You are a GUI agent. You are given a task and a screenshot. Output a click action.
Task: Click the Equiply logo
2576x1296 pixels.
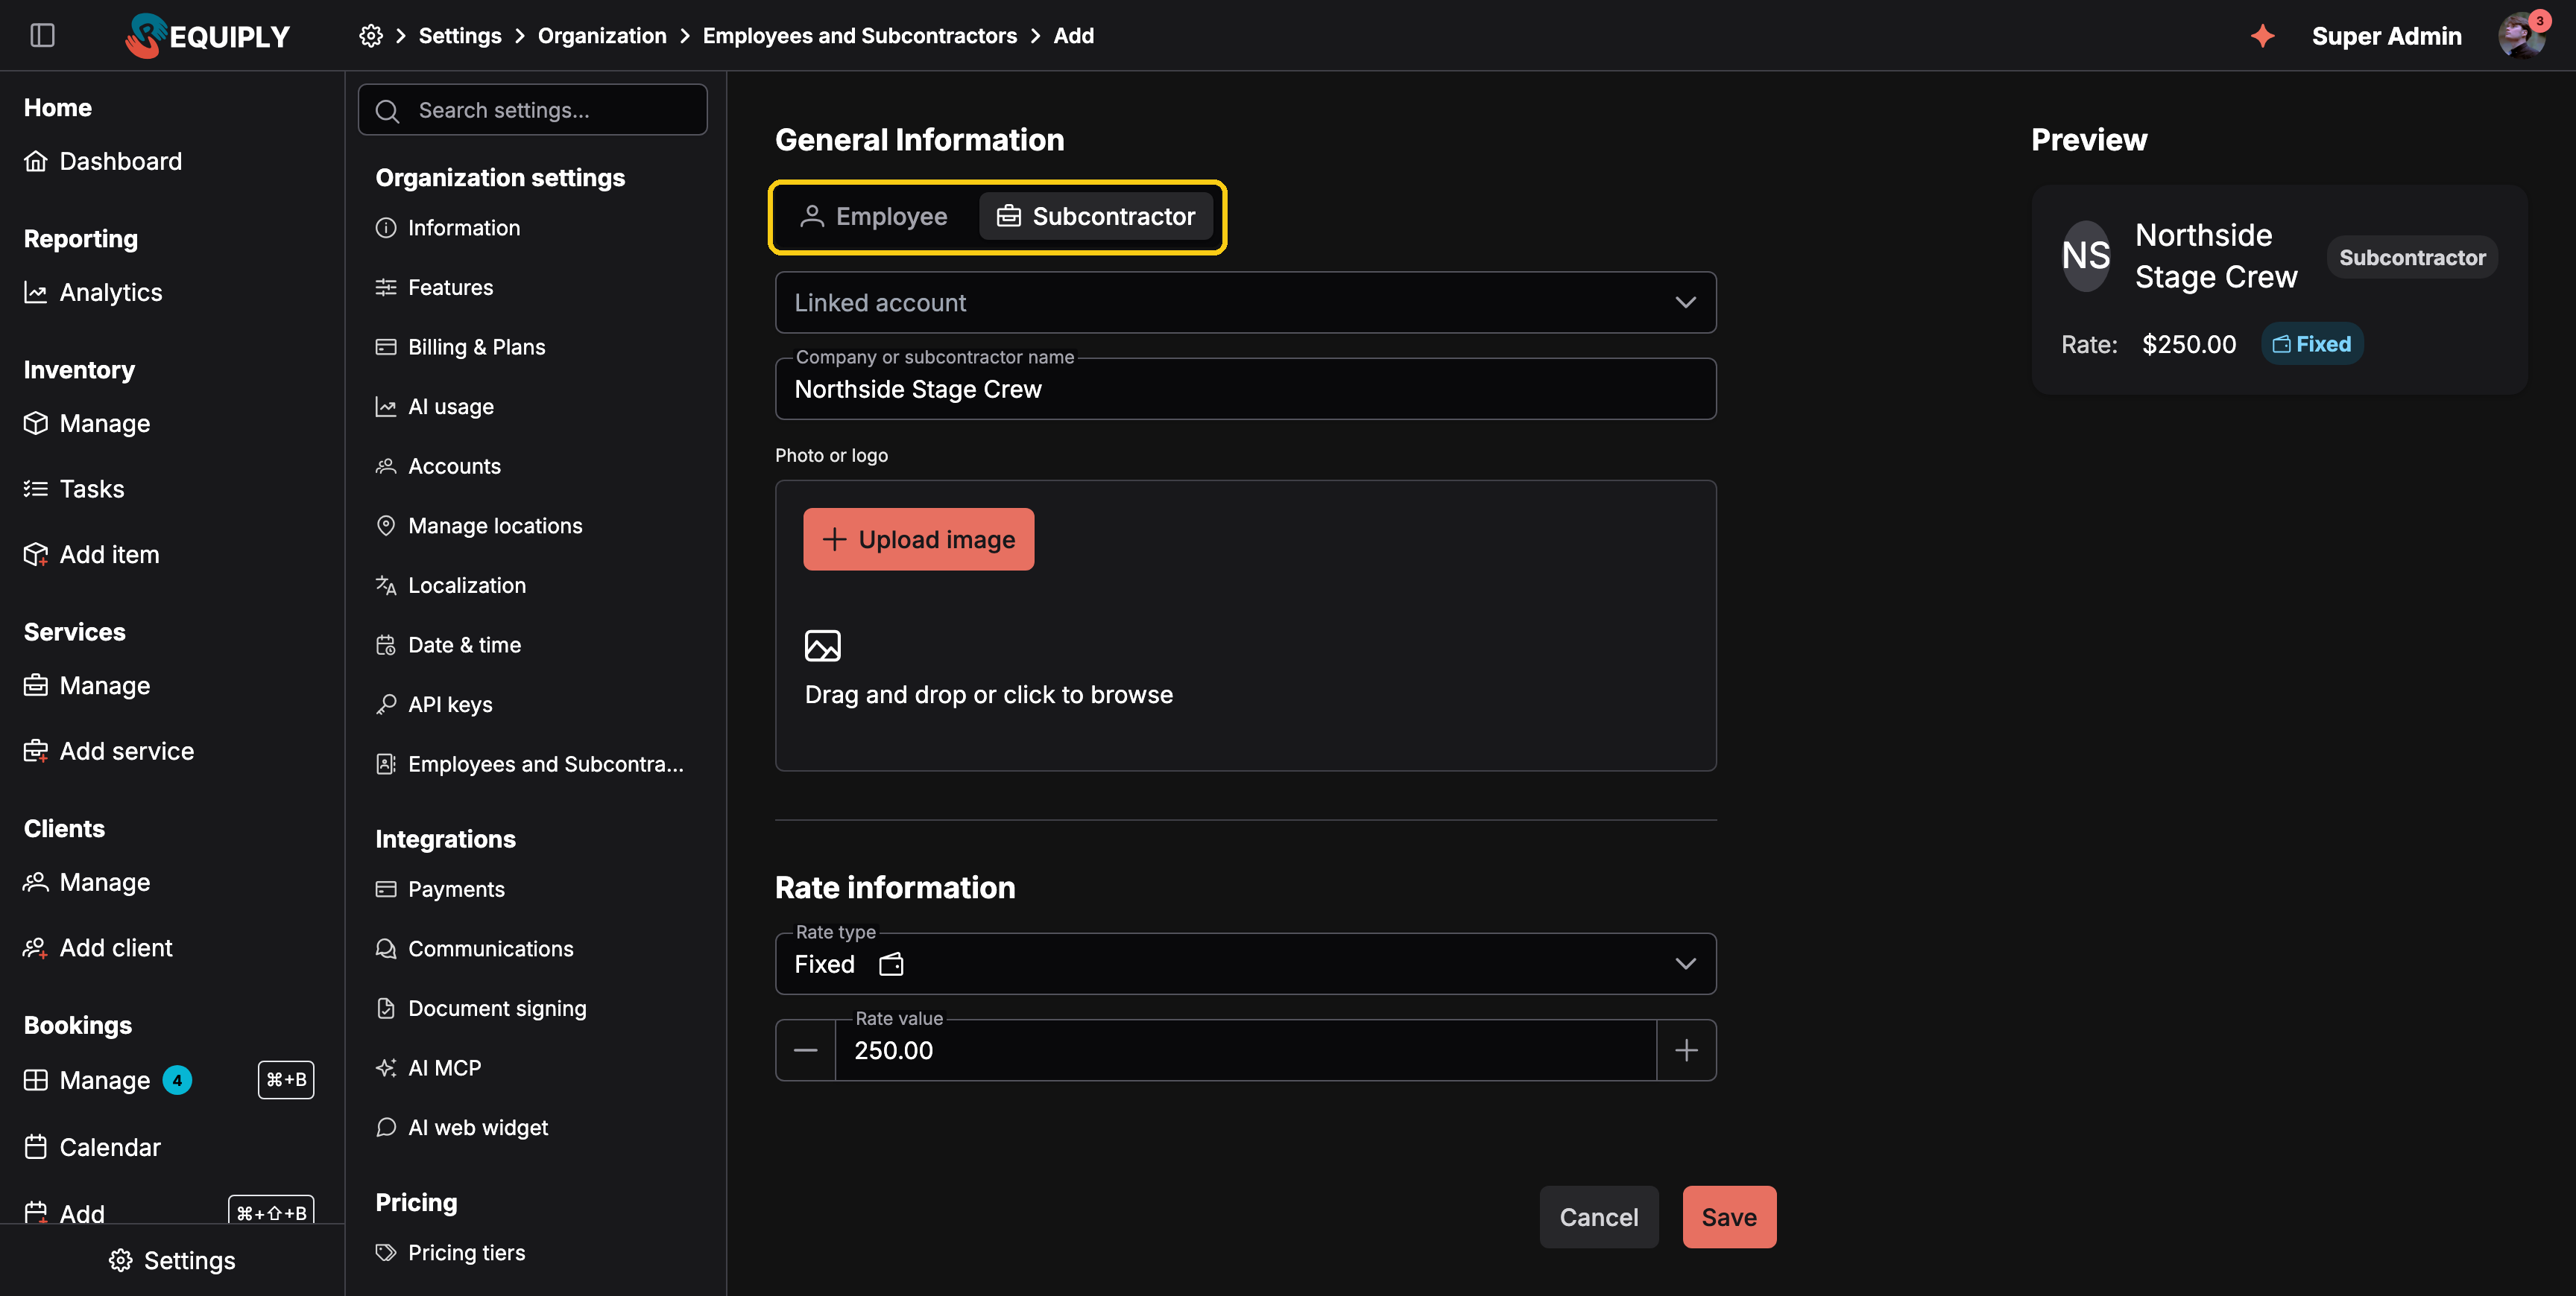pos(208,36)
